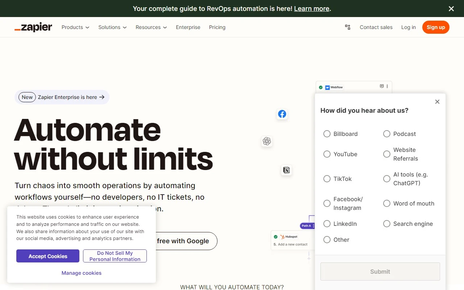
Task: Click Log in
Action: [408, 27]
